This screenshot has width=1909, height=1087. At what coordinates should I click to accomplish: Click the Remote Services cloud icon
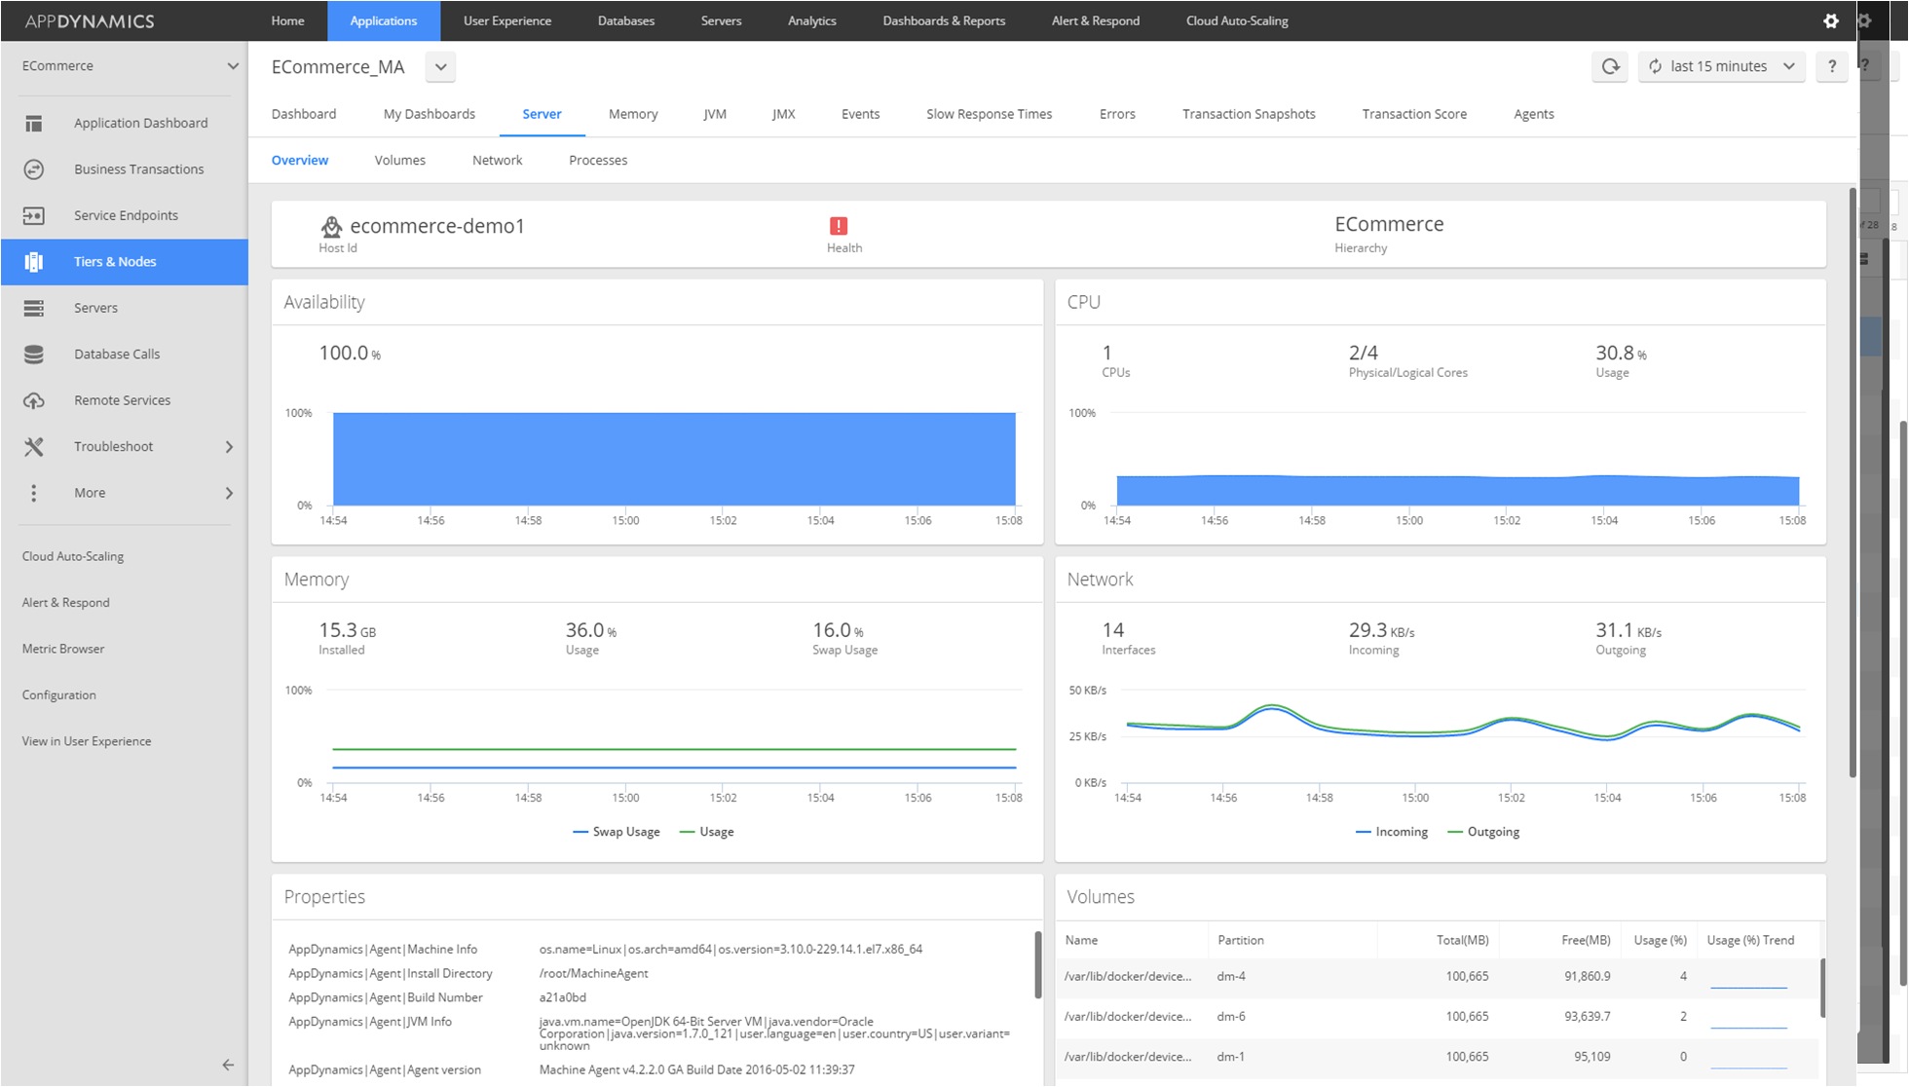pos(34,400)
